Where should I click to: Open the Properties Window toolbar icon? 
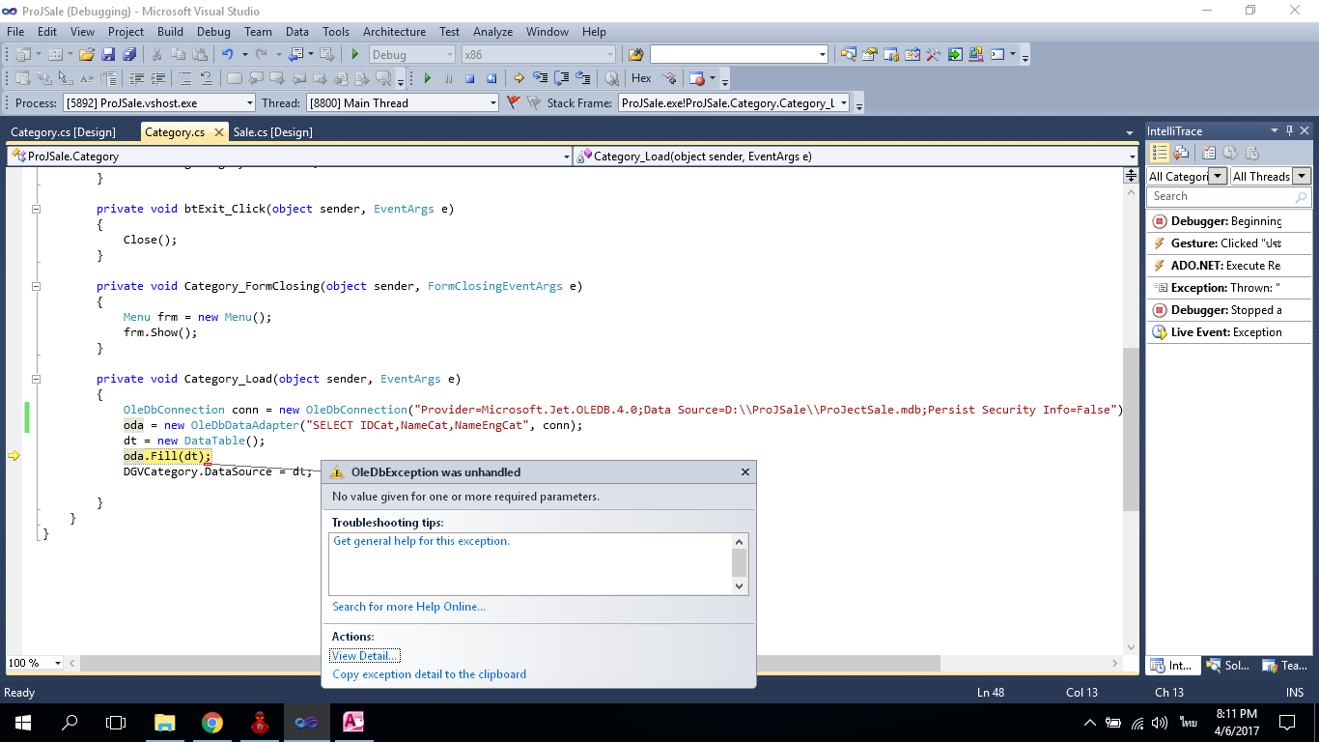pos(869,54)
